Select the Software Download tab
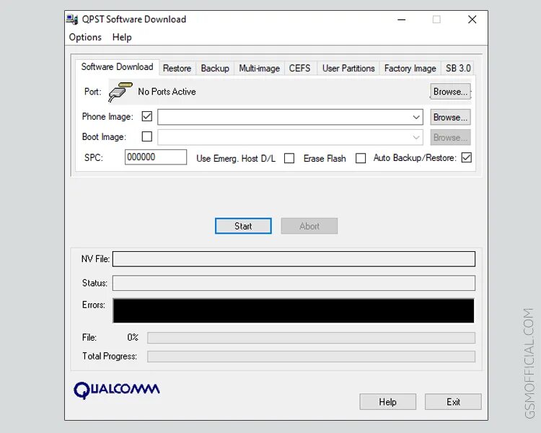The image size is (541, 433). [118, 66]
